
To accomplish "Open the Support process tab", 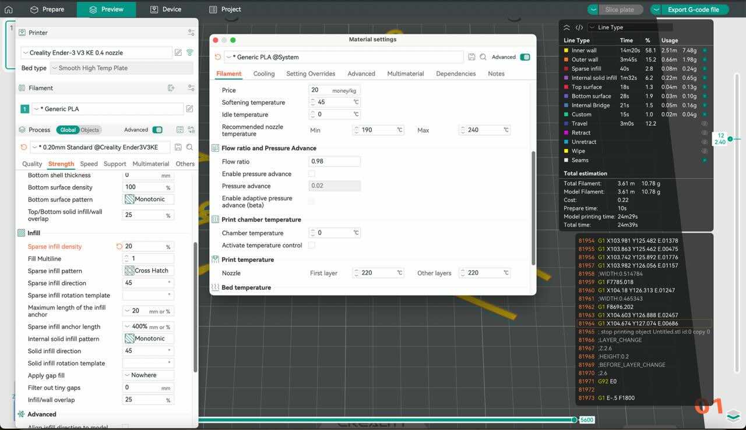I will pyautogui.click(x=115, y=164).
